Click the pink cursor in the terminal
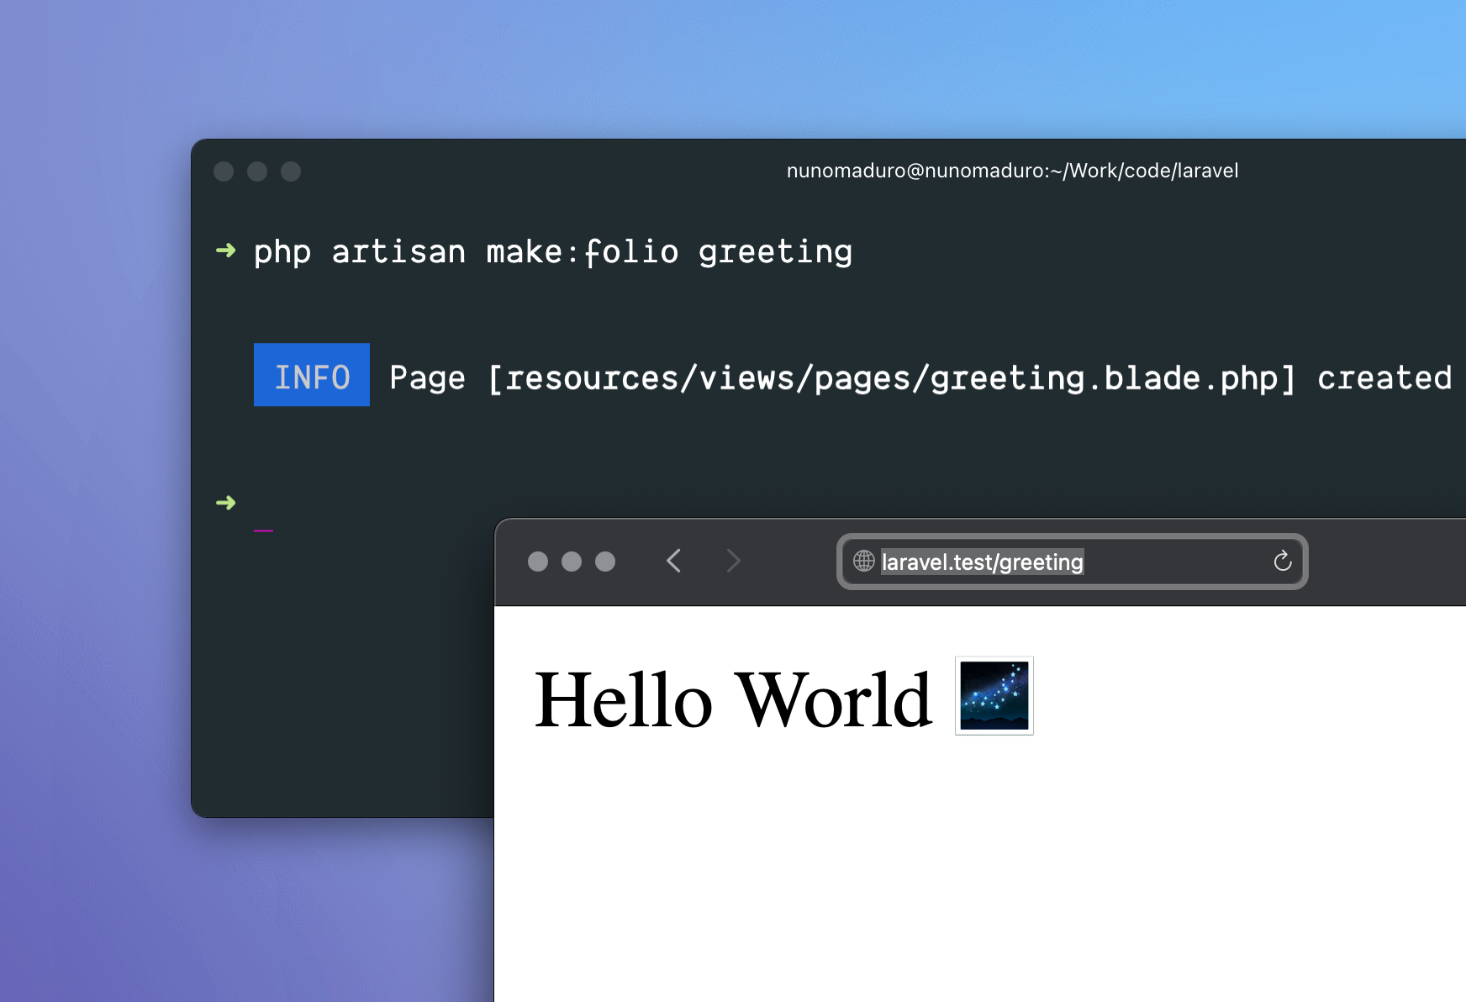Image resolution: width=1466 pixels, height=1002 pixels. (x=261, y=530)
